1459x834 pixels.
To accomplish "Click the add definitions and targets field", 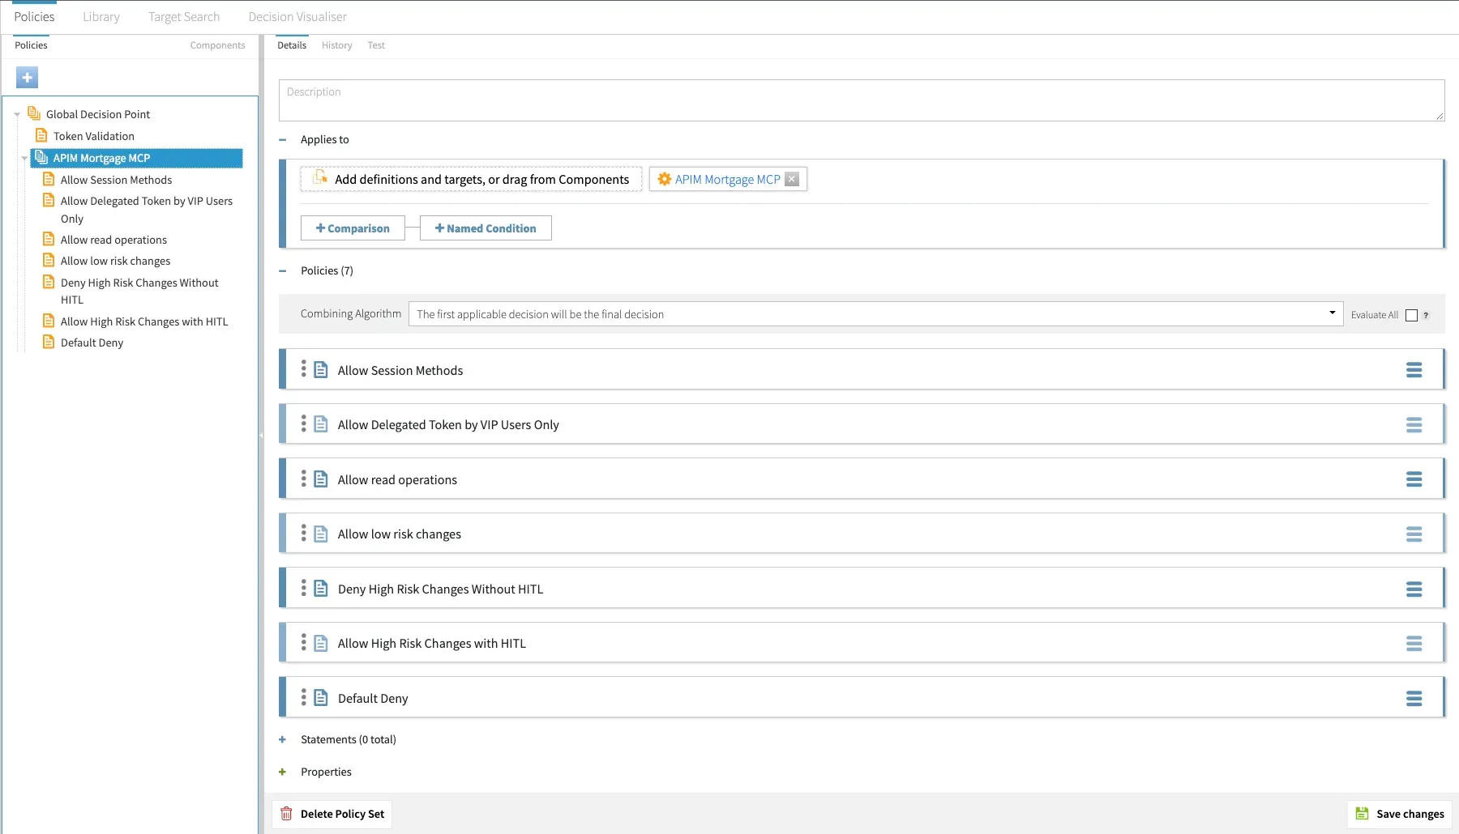I will [471, 179].
